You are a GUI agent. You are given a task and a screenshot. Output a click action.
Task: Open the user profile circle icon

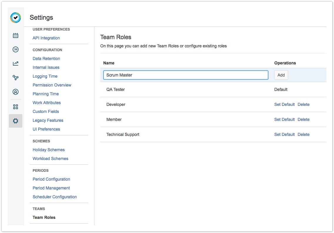point(16,92)
